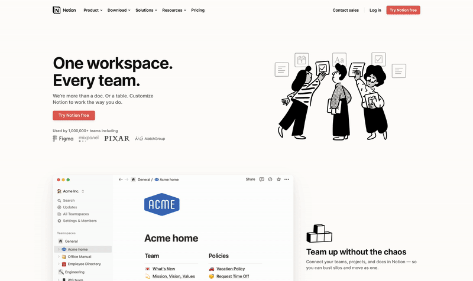473x281 pixels.
Task: Open Updates in the sidebar
Action: point(70,207)
